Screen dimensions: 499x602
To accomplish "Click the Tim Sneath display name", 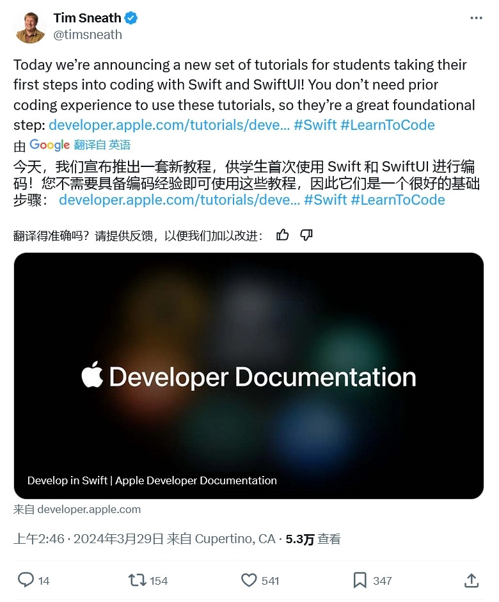I will coord(87,18).
